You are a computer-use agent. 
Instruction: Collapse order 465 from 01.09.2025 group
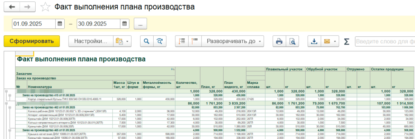[x=10, y=130]
